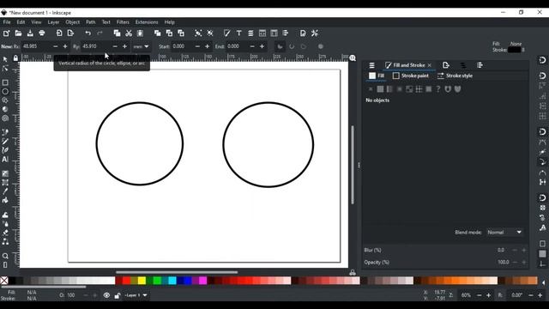Switch to the Stroke paint tab
Image resolution: width=549 pixels, height=309 pixels.
point(411,76)
